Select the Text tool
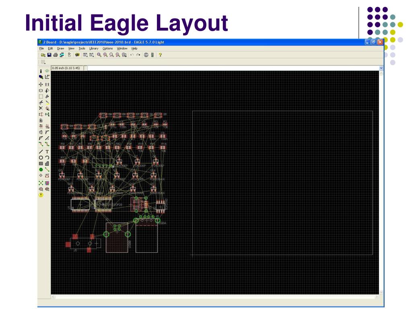The width and height of the screenshot is (412, 309). point(47,152)
